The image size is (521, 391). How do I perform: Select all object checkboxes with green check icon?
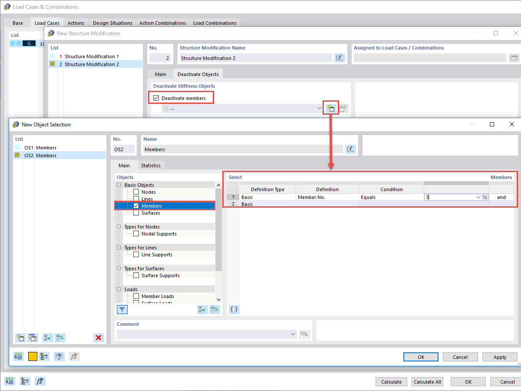pos(202,309)
